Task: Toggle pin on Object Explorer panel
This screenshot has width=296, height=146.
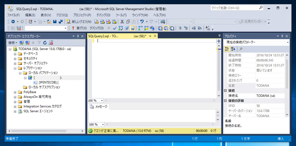Action: coord(78,36)
